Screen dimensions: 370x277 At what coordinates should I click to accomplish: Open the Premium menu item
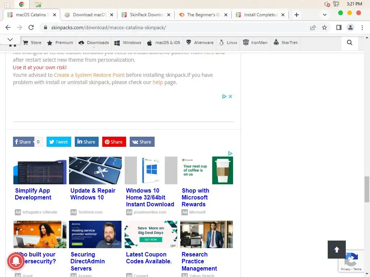click(60, 43)
